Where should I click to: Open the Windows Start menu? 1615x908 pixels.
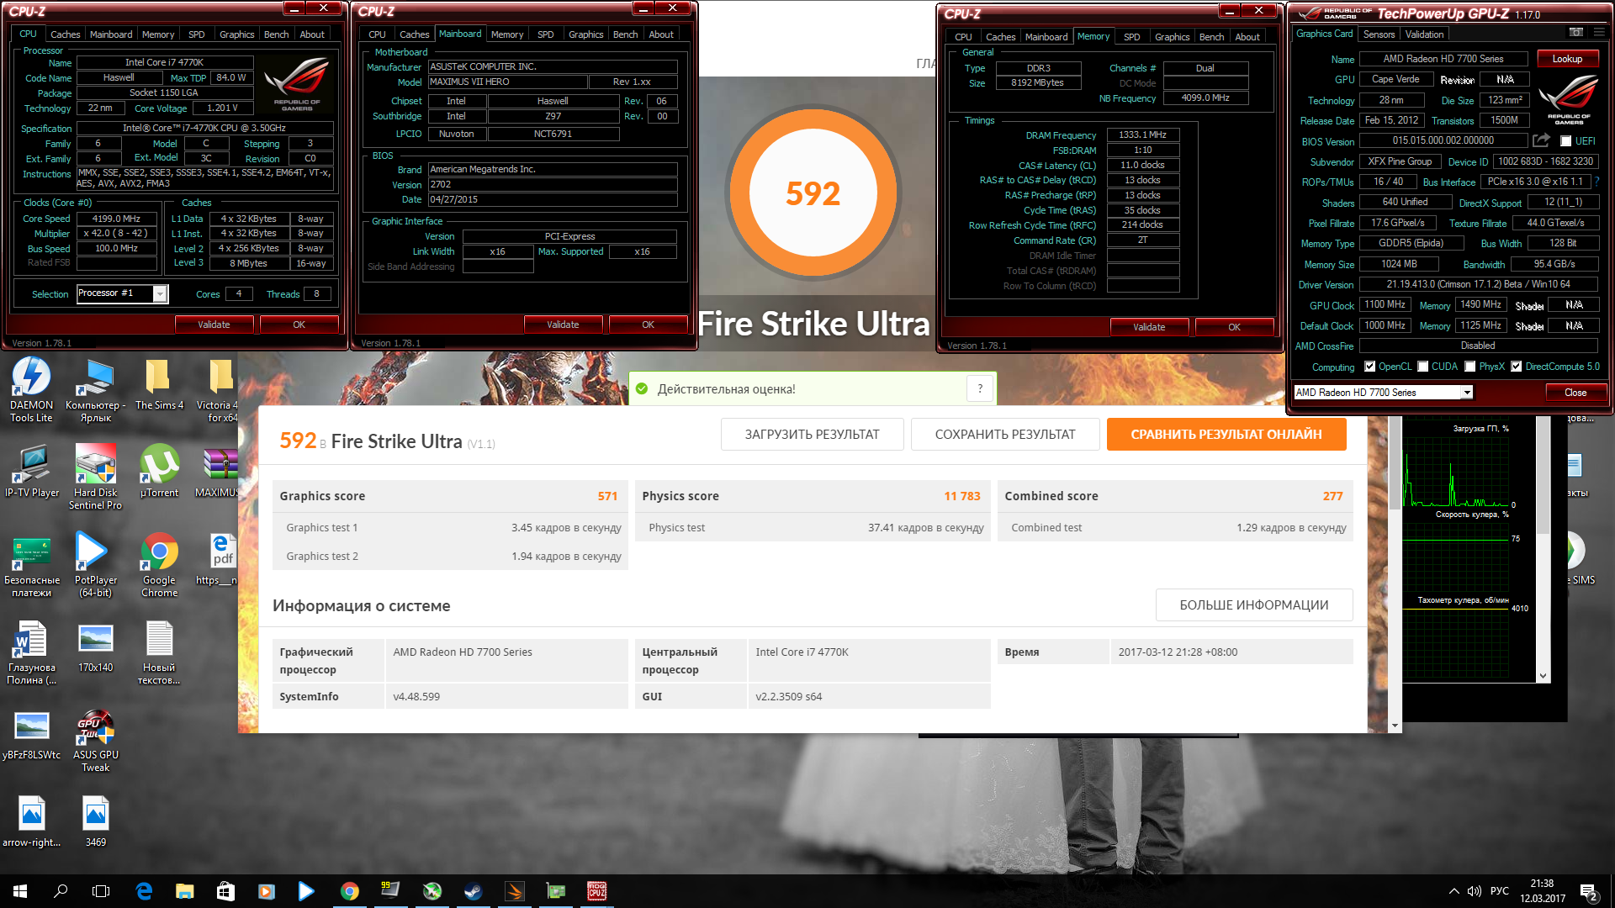coord(20,891)
